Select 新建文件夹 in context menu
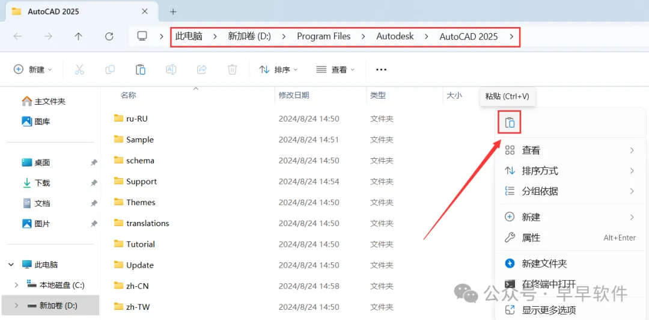The image size is (649, 320). tap(570, 263)
